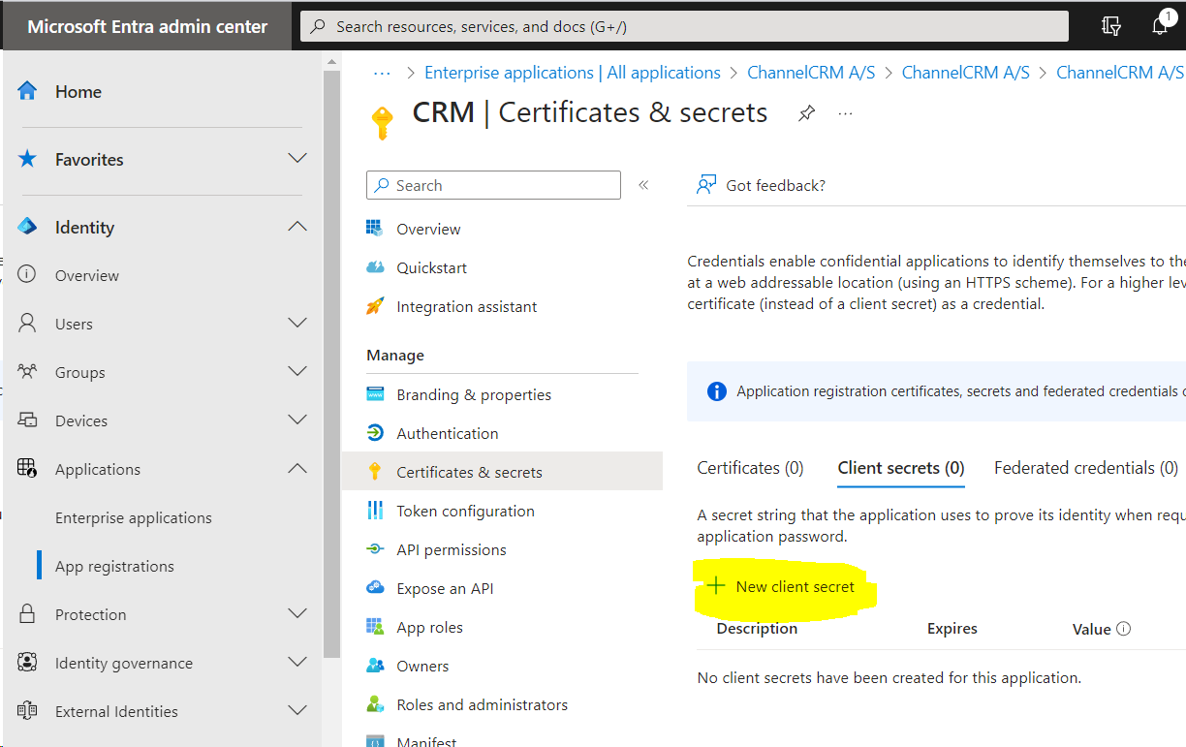The width and height of the screenshot is (1186, 747).
Task: Click the Users person icon
Action: [27, 324]
